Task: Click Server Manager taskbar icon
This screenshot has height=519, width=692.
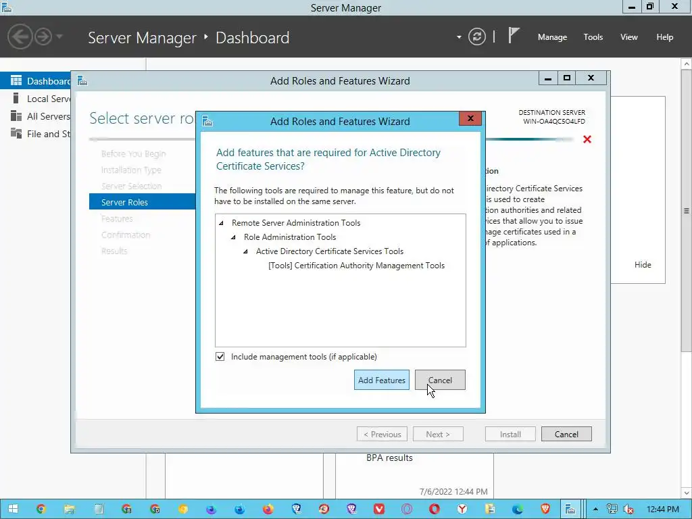Action: 570,509
